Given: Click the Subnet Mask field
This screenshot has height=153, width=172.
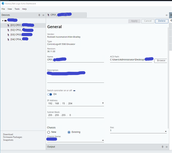Looking at the screenshot, I should (76, 115).
